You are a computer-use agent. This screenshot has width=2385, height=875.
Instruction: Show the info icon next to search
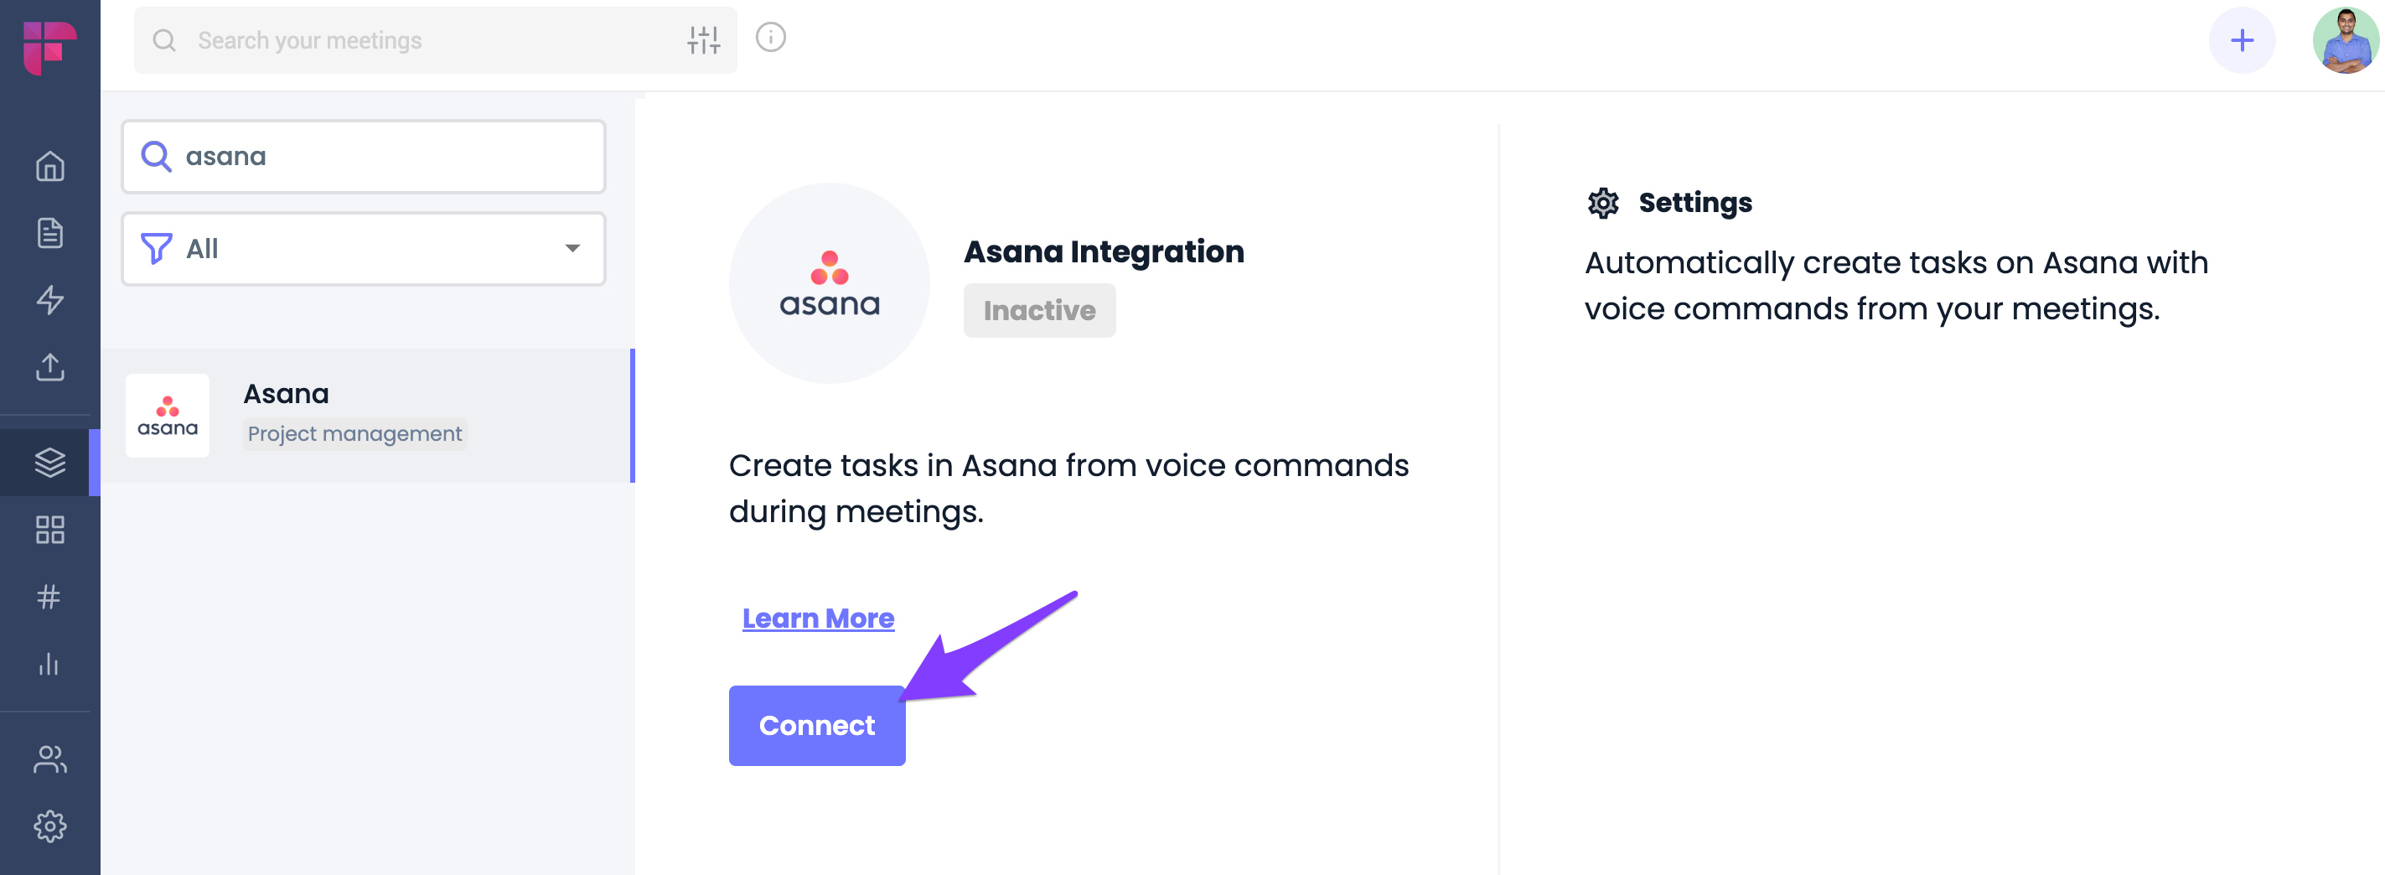point(770,37)
